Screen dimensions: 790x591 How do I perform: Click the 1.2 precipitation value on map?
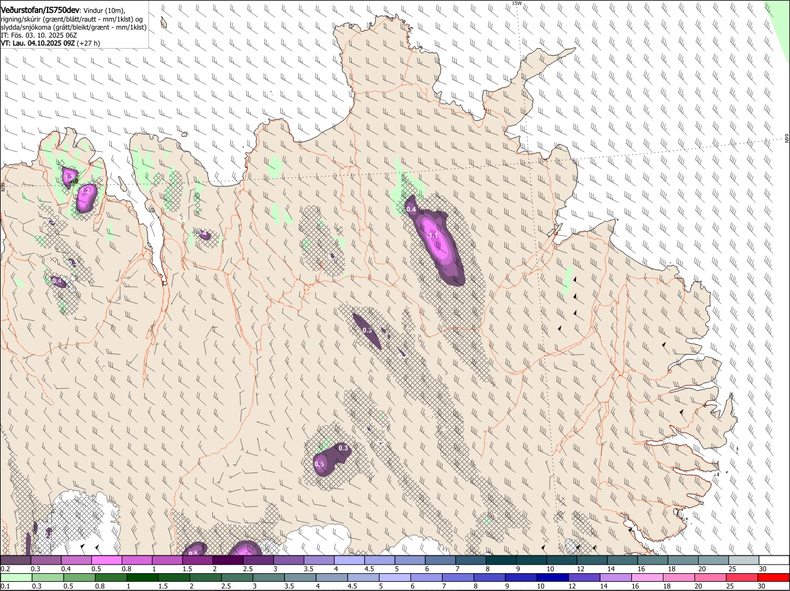(x=86, y=191)
